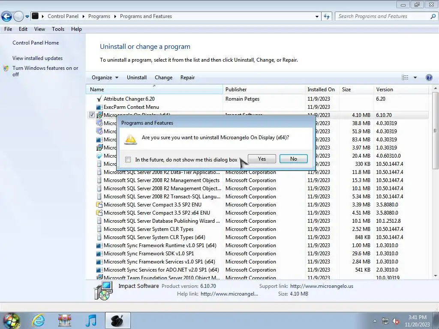Go to Control Panel Home
This screenshot has height=329, width=439.
[36, 43]
